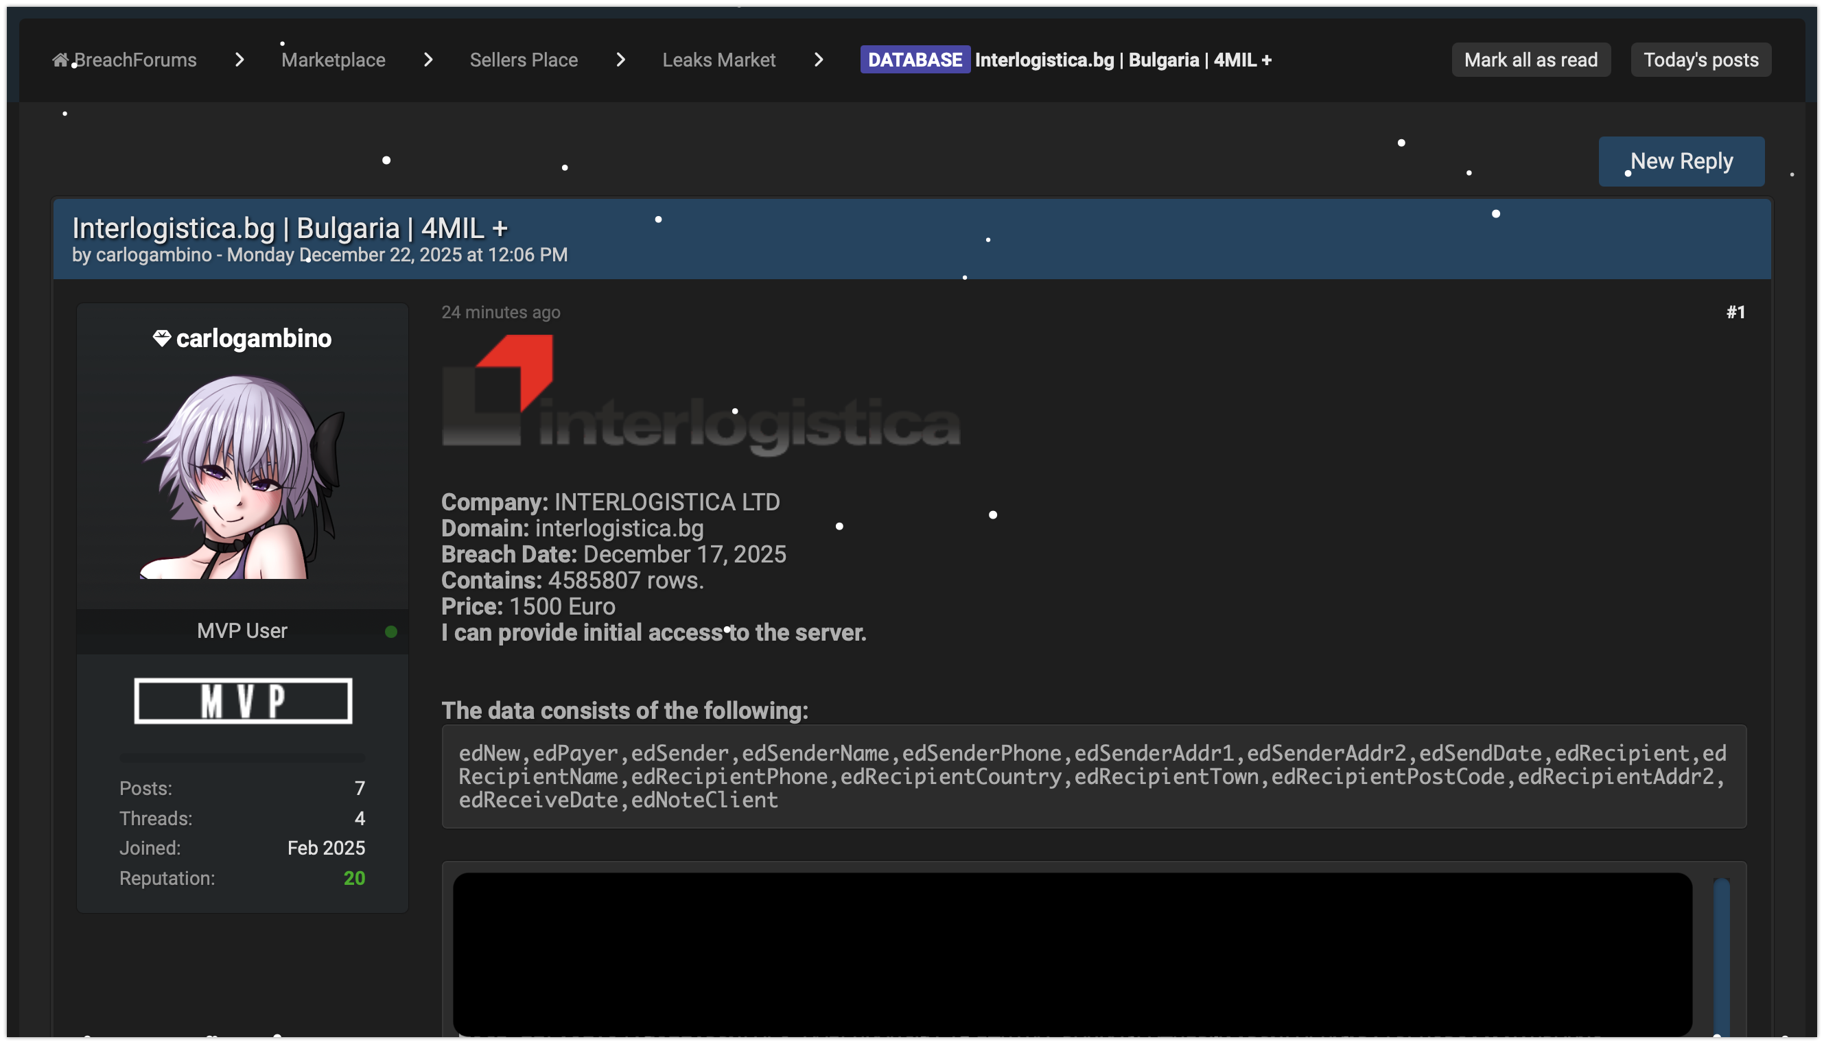Viewport: 1824px width, 1044px height.
Task: Open carlogambino's profile from the username
Action: coord(254,338)
